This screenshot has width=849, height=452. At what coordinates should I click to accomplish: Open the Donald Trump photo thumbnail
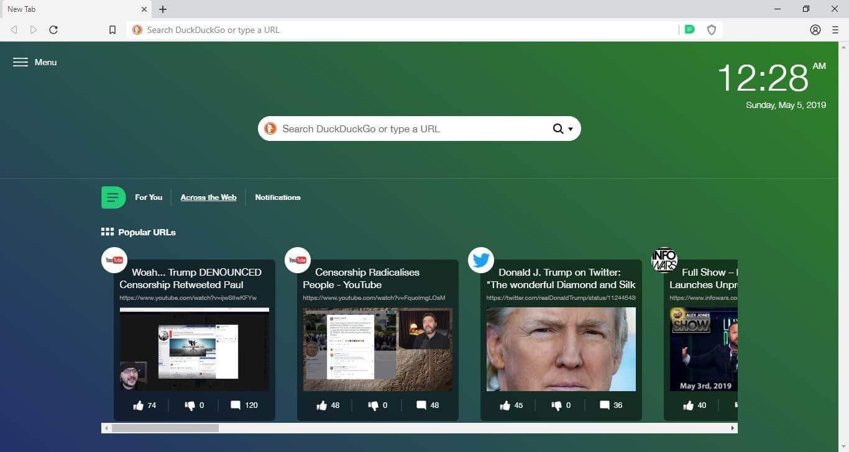(x=561, y=350)
